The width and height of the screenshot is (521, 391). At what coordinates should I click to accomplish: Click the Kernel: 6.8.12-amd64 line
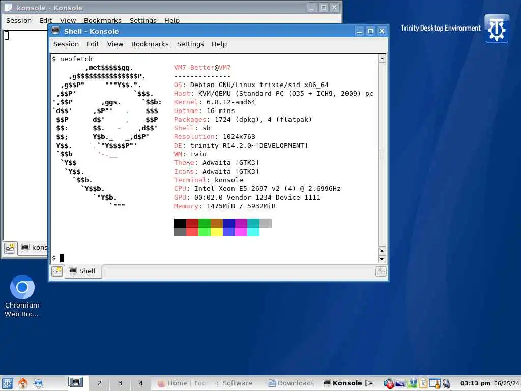[x=214, y=102]
